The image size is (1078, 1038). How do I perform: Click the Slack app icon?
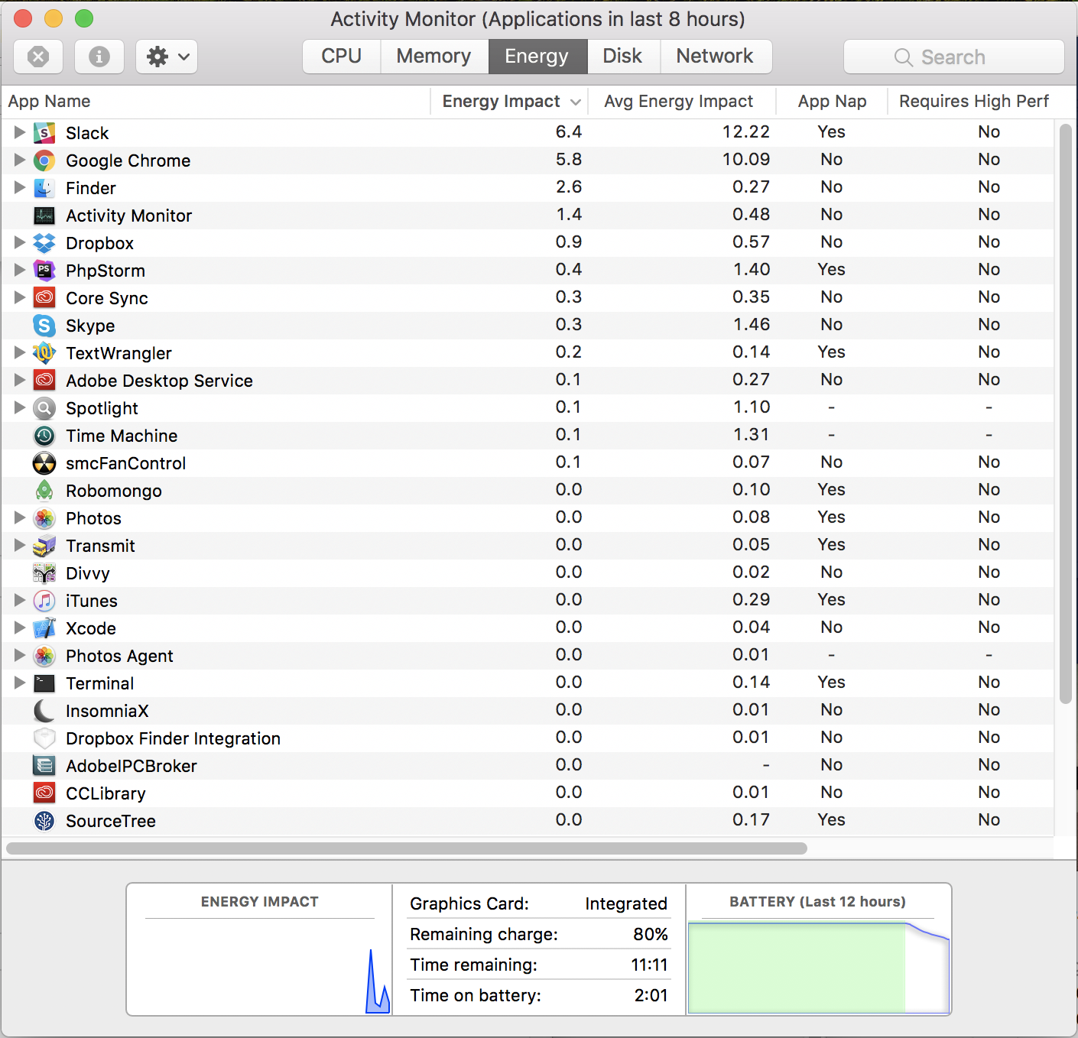(44, 133)
